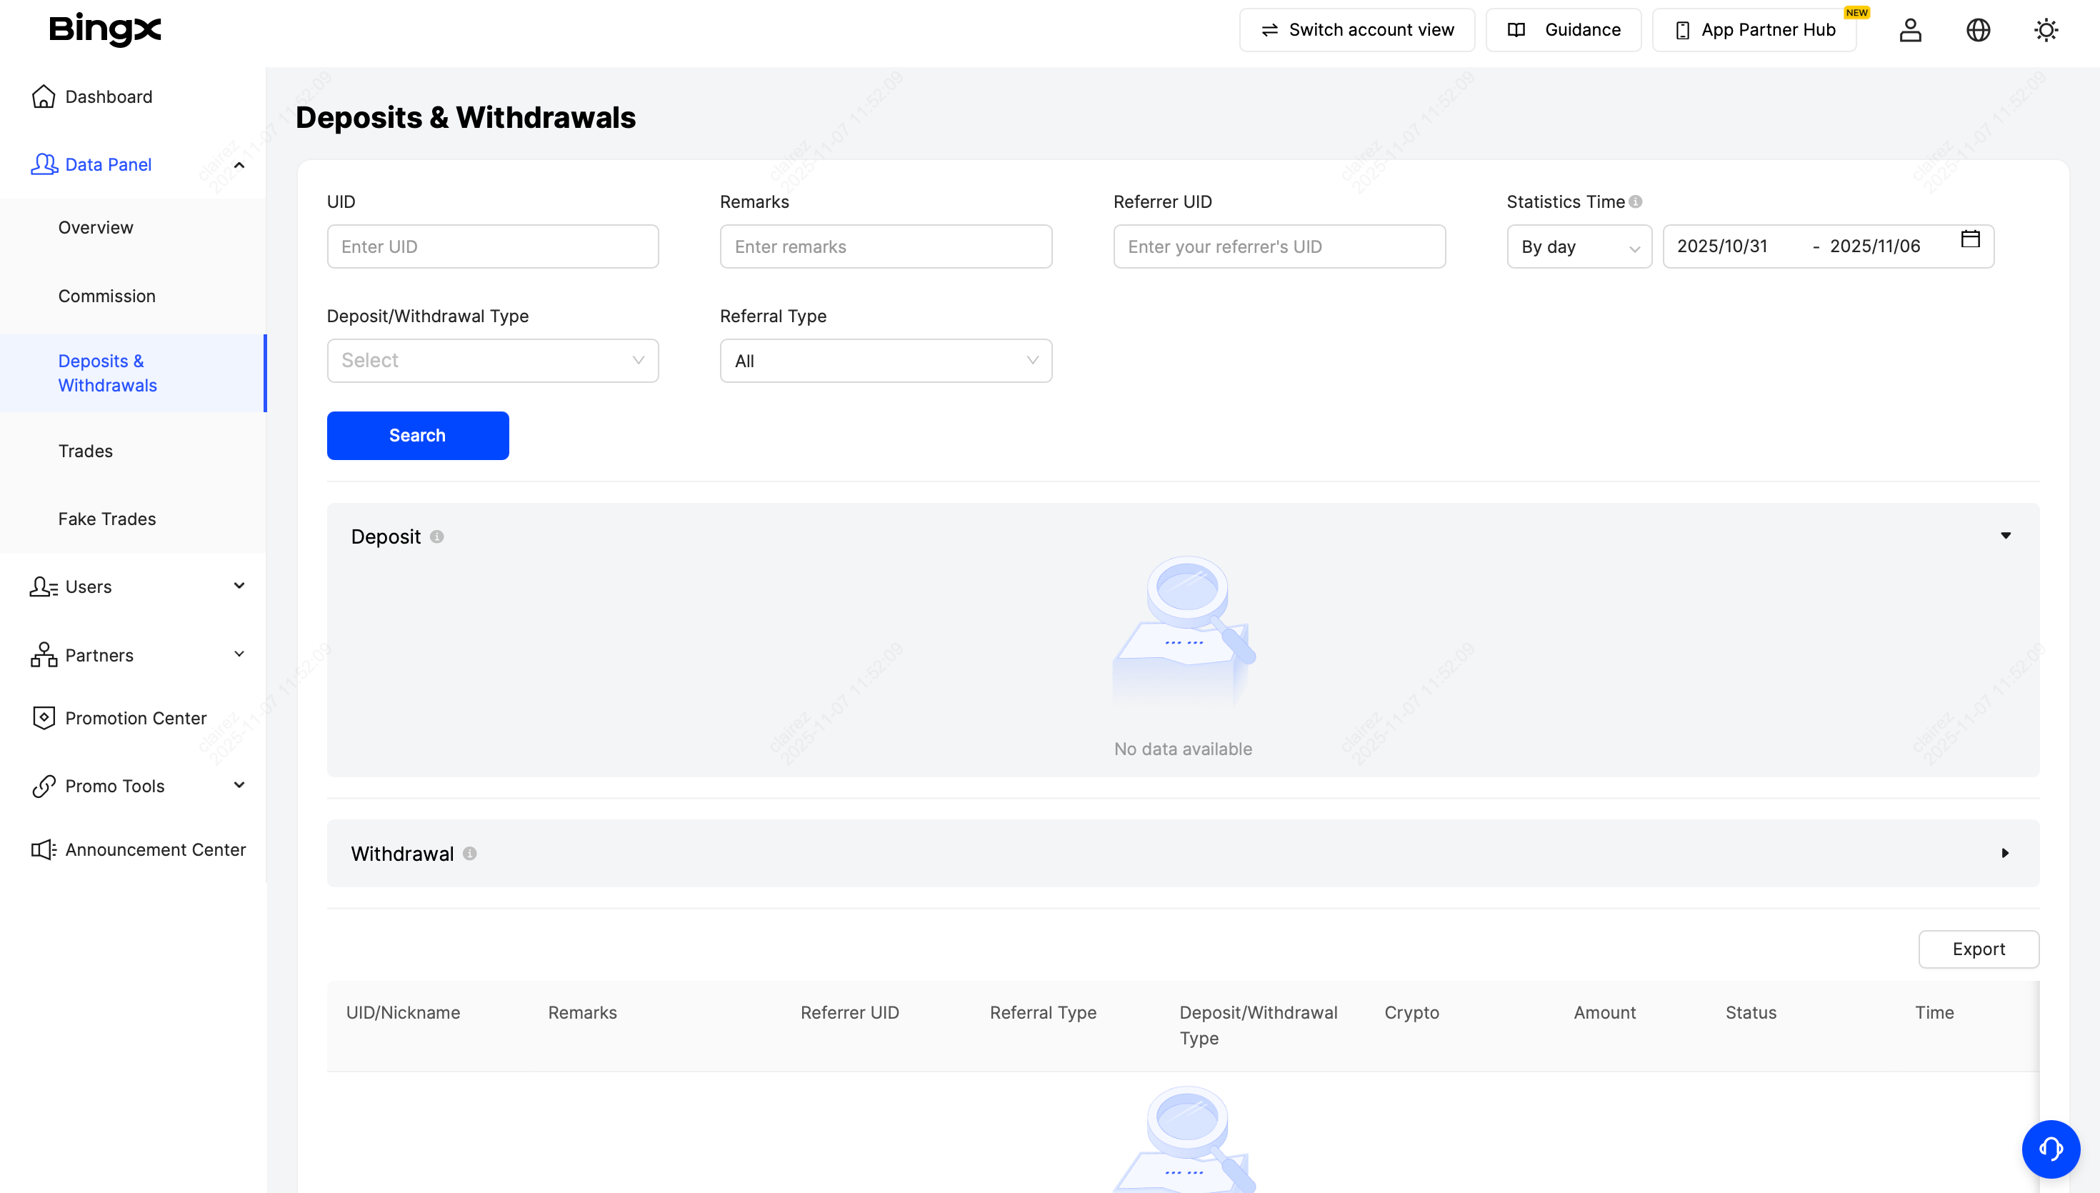Click the Deposit info icon
Screen dimensions: 2100x1193
[436, 536]
